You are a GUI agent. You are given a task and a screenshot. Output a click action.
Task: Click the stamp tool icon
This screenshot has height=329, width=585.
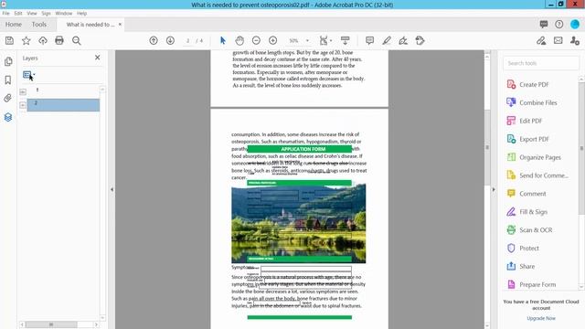coord(420,40)
